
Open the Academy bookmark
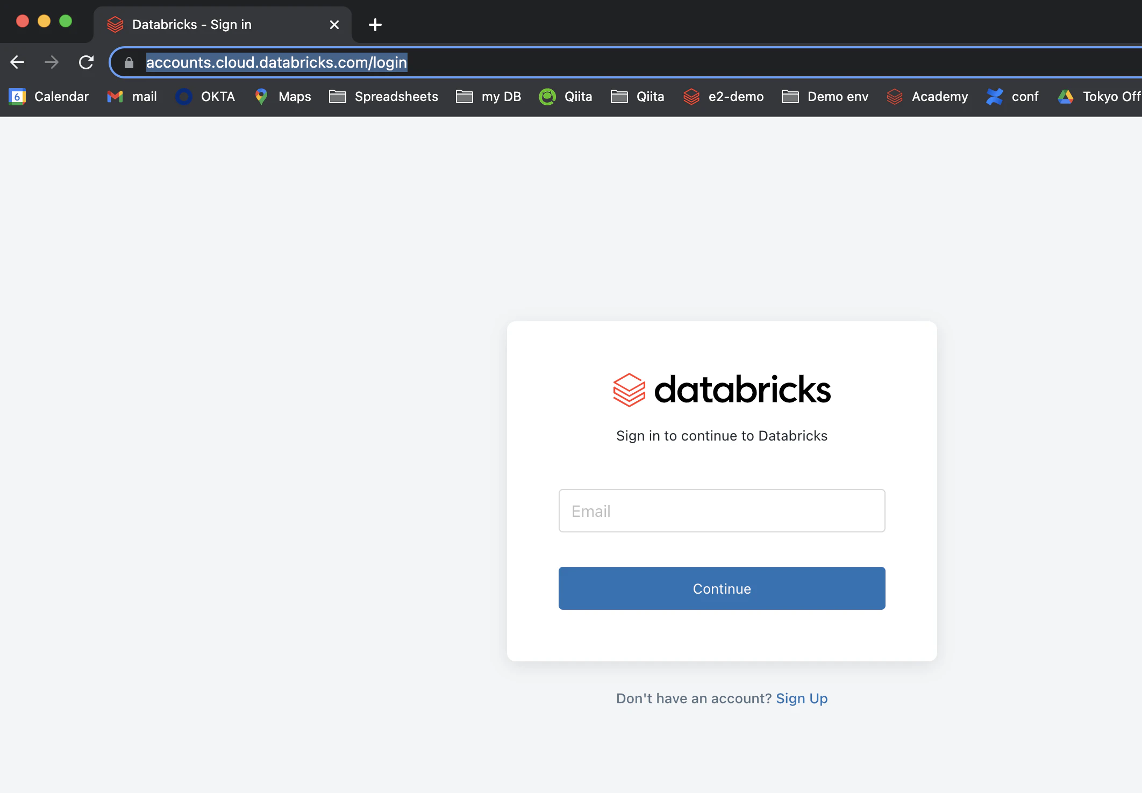pos(927,97)
